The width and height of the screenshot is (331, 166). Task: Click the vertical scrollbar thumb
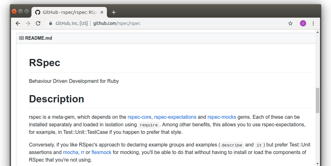317,100
